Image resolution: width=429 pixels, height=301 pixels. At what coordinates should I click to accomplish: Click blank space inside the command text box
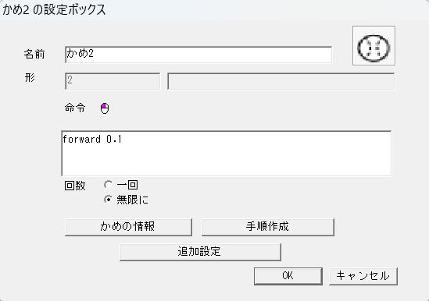tap(227, 161)
